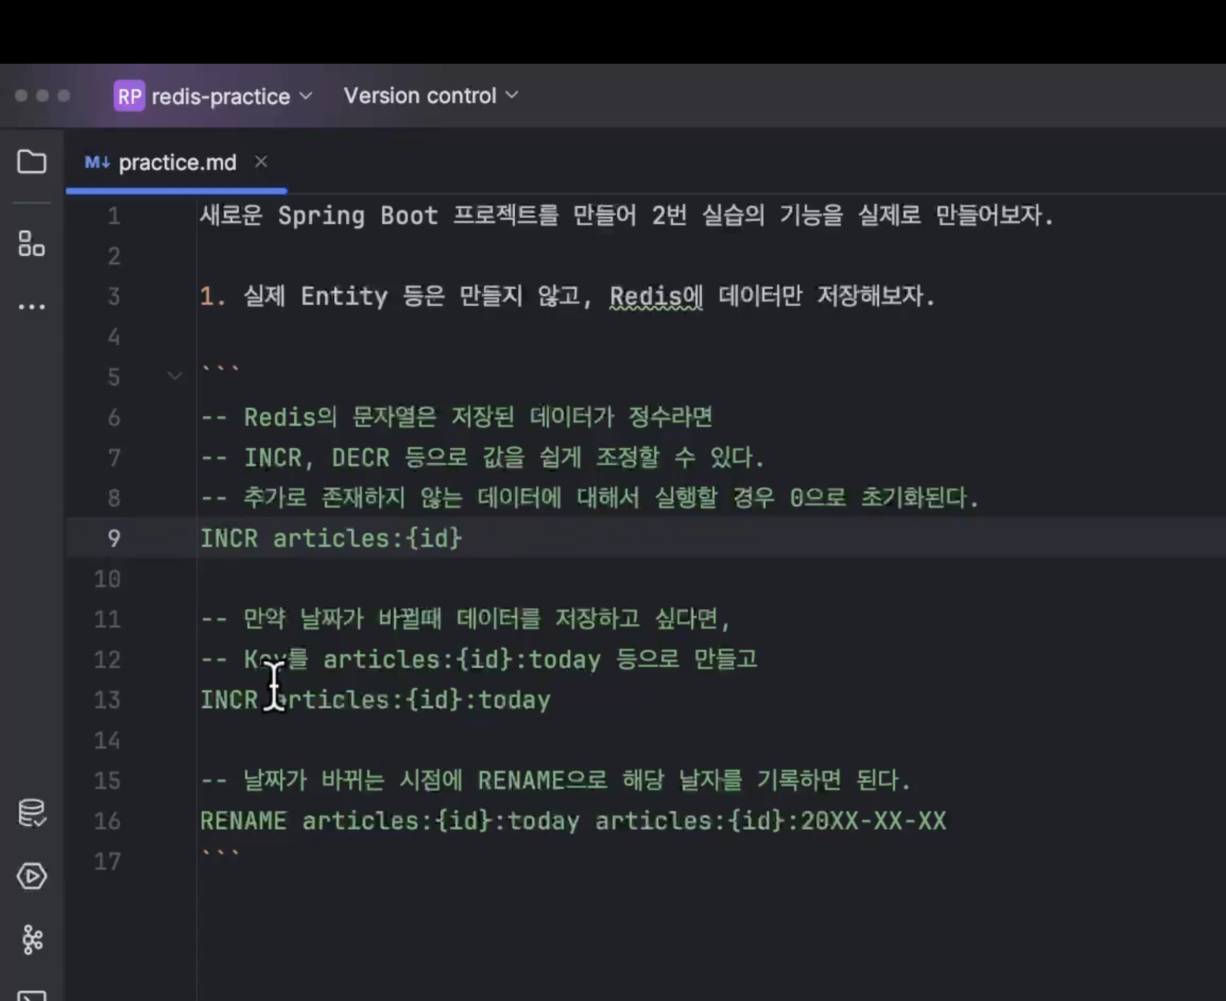Click line number 13 in the gutter
The width and height of the screenshot is (1226, 1001).
(x=108, y=700)
